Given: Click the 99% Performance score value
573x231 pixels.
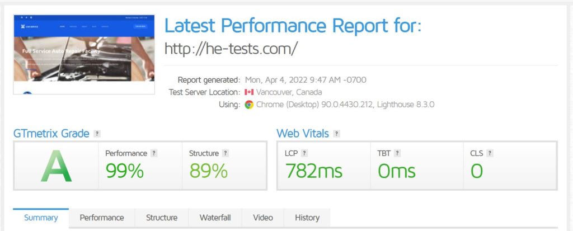Looking at the screenshot, I should click(125, 171).
